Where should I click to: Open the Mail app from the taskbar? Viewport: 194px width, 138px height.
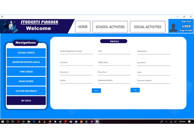(71, 122)
